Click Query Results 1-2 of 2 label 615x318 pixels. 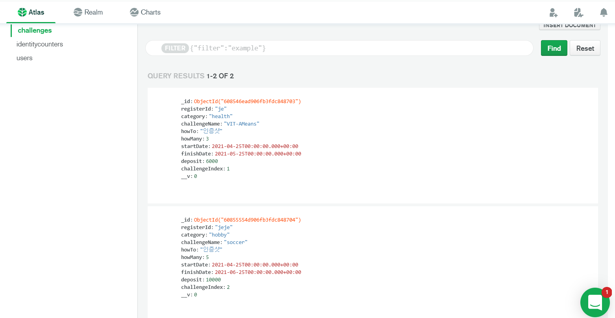pos(191,76)
